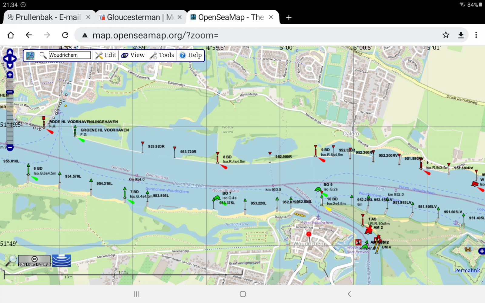Open the Permalink link
This screenshot has height=303, width=485.
coord(467,271)
